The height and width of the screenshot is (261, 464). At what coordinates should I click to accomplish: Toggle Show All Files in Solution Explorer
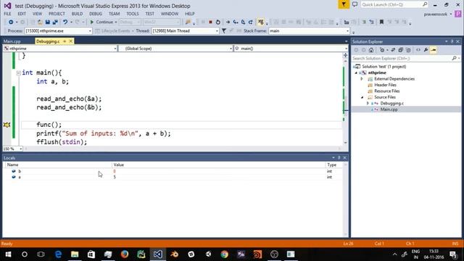point(408,50)
